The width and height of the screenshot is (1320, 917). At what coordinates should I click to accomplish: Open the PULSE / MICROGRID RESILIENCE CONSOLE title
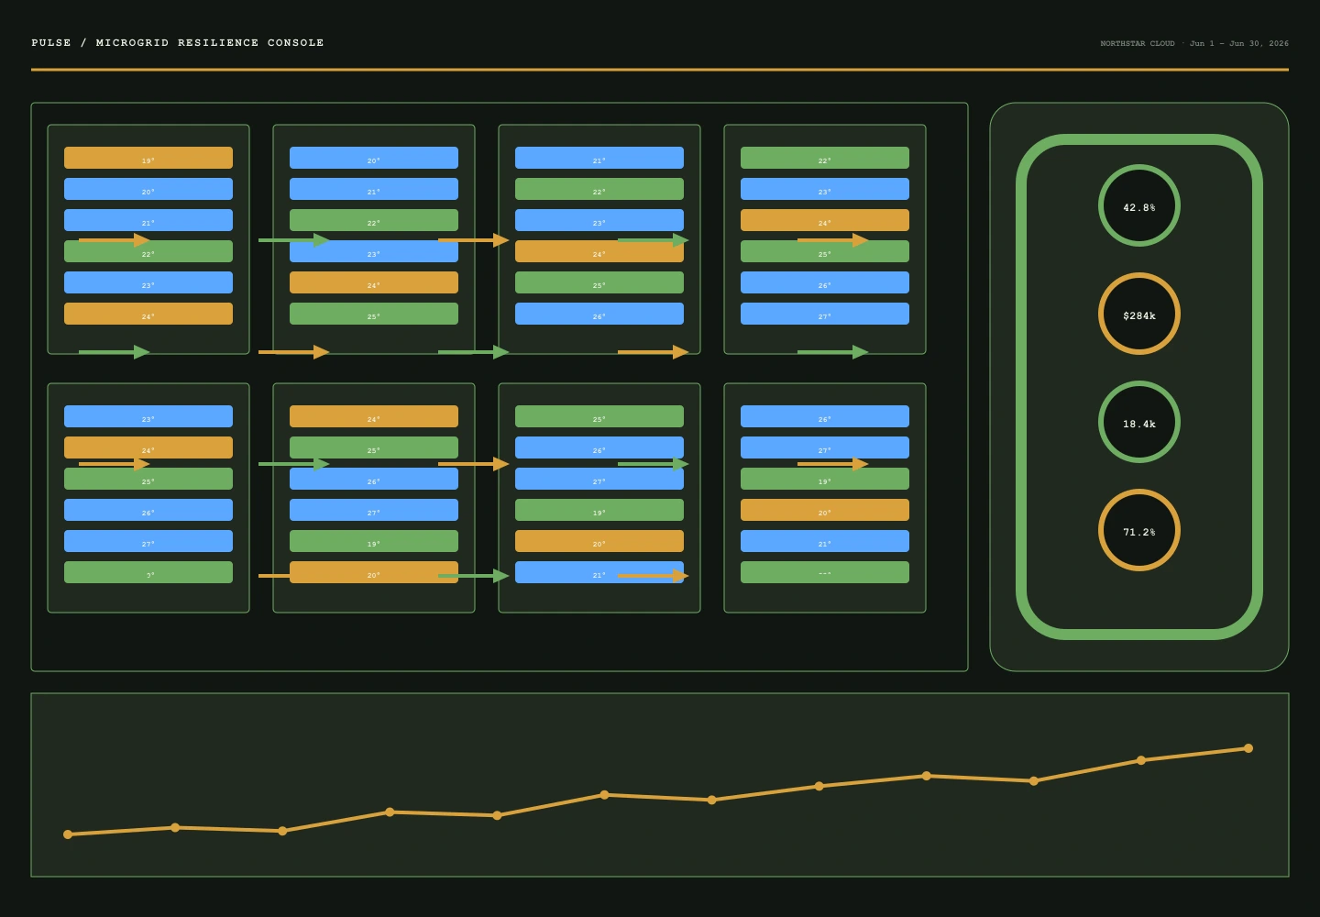coord(178,43)
